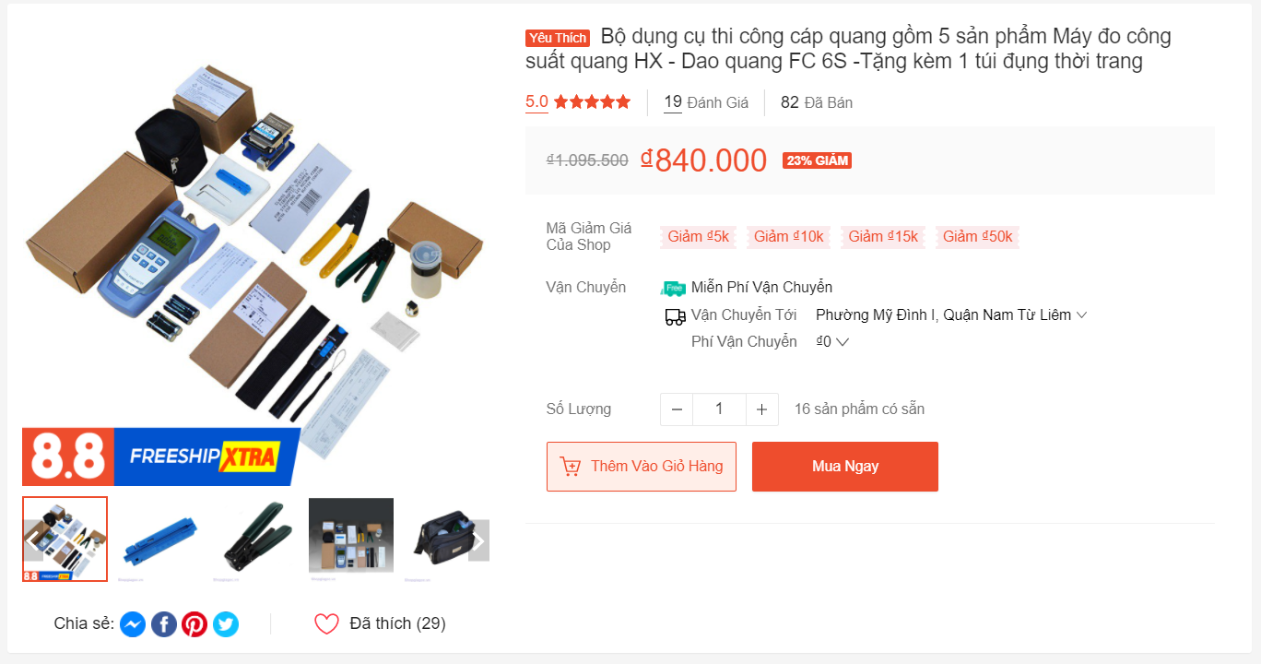This screenshot has width=1261, height=664.
Task: Increase quantity with plus button
Action: tap(761, 409)
